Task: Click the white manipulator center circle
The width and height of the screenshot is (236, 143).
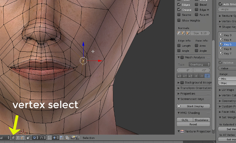Action: click(83, 61)
